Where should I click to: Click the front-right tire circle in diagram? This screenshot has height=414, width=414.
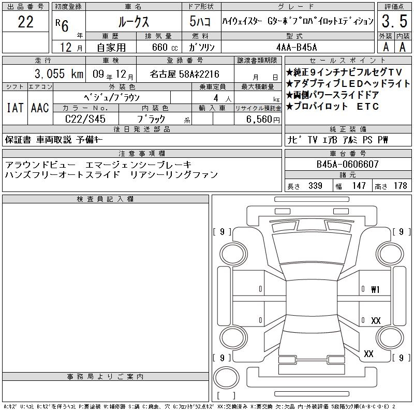point(390,254)
